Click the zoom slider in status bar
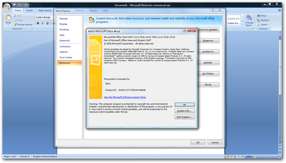286x163 pixels. [267, 156]
